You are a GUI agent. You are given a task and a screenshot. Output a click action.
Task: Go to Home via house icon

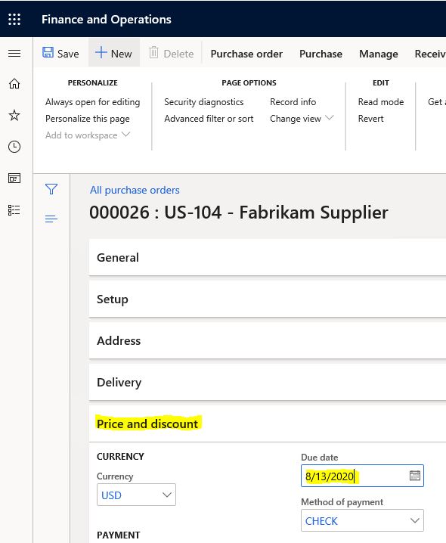(14, 83)
